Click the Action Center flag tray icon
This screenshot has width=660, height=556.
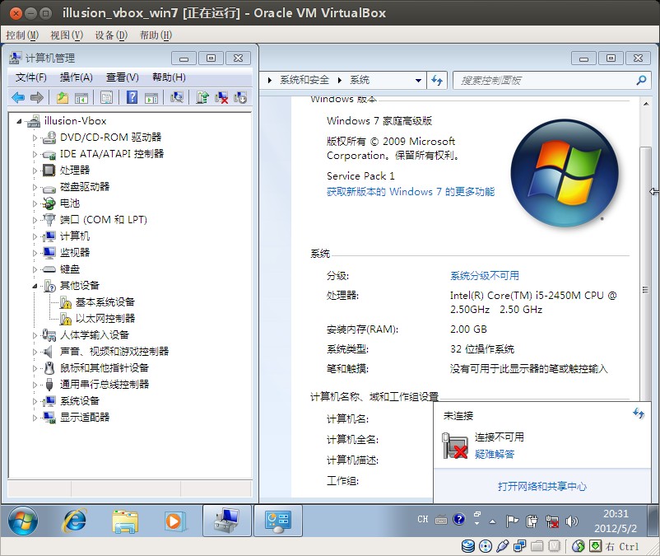512,521
